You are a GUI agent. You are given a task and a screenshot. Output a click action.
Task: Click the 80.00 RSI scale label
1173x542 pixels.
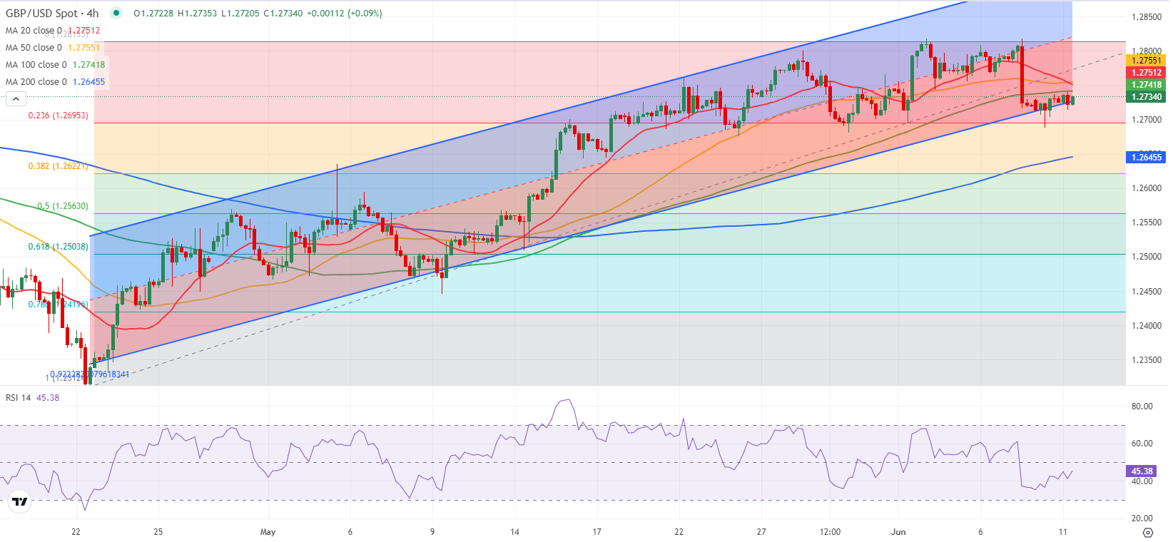pyautogui.click(x=1142, y=406)
